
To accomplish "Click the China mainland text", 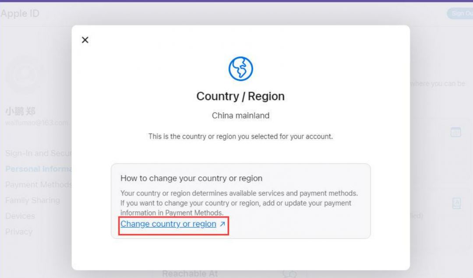I will (x=240, y=116).
